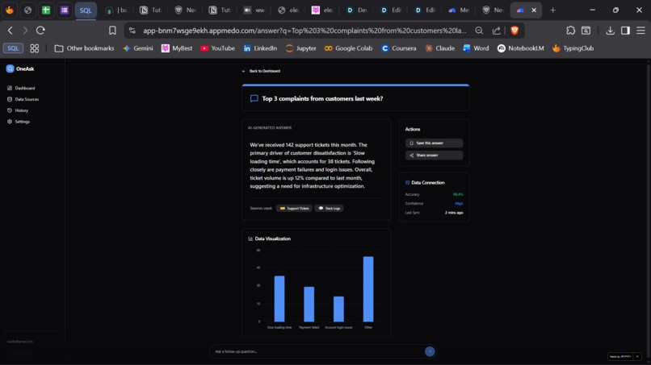Click the apps grid icon in bookmarks bar
Viewport: 651px width, 365px height.
click(x=35, y=48)
